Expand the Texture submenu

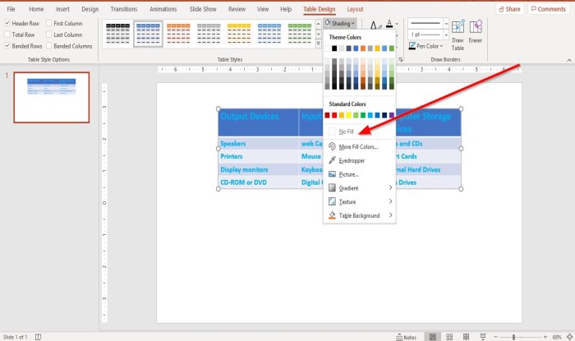360,201
